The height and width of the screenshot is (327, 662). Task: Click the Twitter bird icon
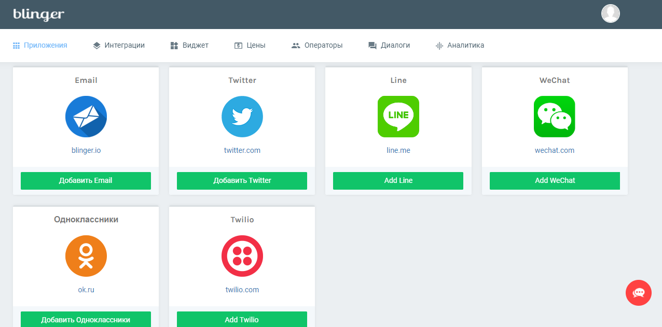point(242,117)
